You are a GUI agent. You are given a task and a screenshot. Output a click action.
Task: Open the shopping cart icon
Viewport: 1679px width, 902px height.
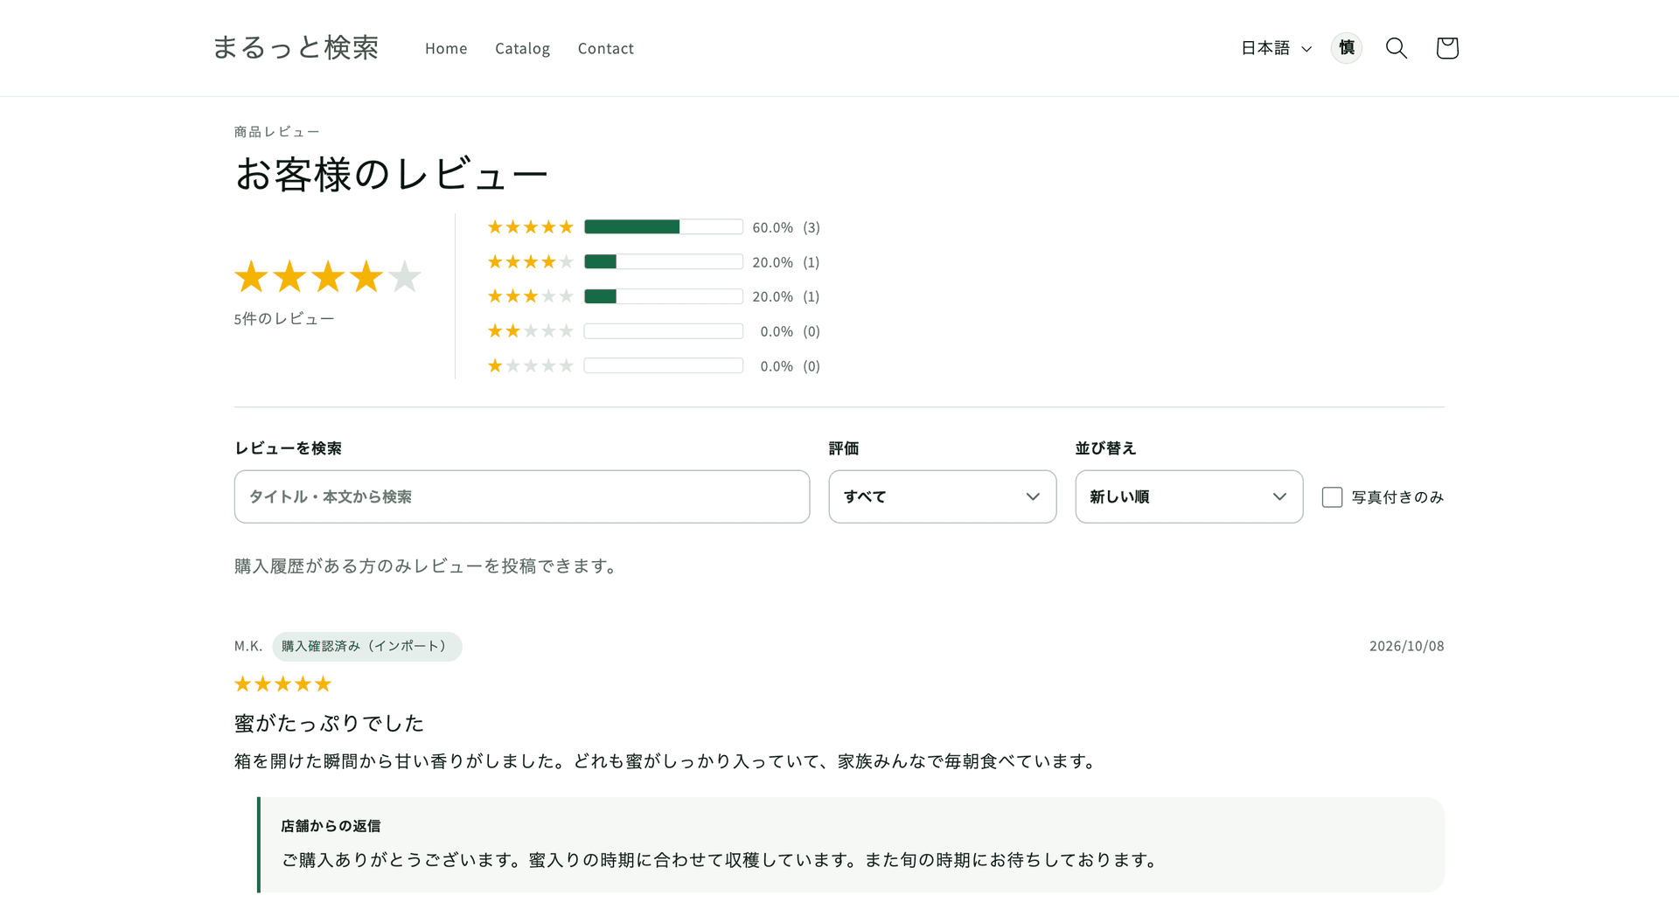(1447, 48)
